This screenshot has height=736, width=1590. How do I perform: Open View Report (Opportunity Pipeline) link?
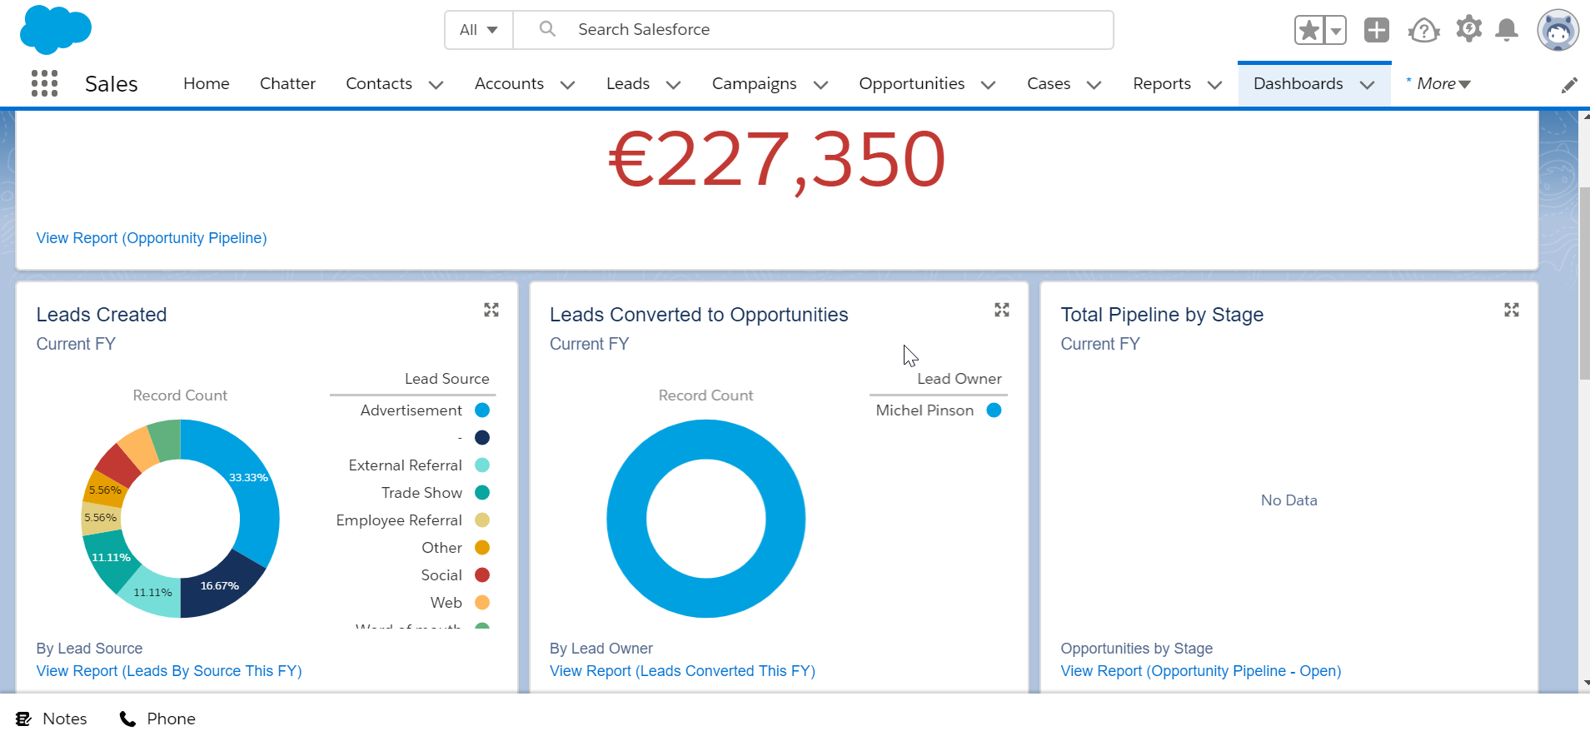click(152, 238)
